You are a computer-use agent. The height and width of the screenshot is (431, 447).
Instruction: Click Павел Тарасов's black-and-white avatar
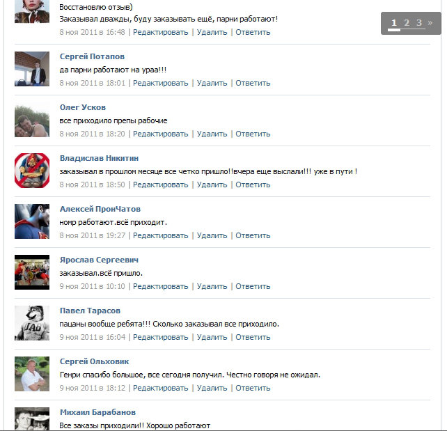[32, 323]
